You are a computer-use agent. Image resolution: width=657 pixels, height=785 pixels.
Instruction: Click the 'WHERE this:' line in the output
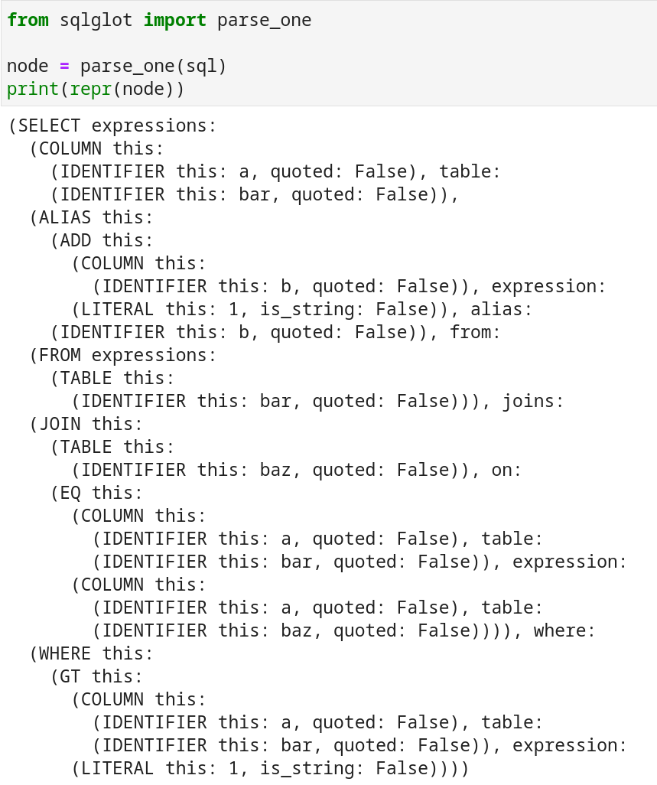pos(92,653)
